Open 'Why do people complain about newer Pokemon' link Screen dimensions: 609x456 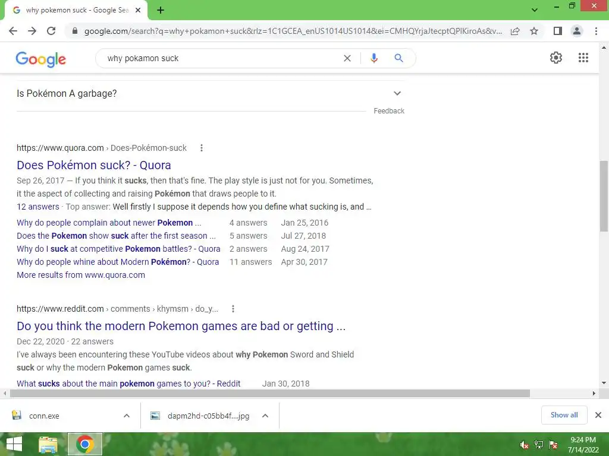pos(109,223)
